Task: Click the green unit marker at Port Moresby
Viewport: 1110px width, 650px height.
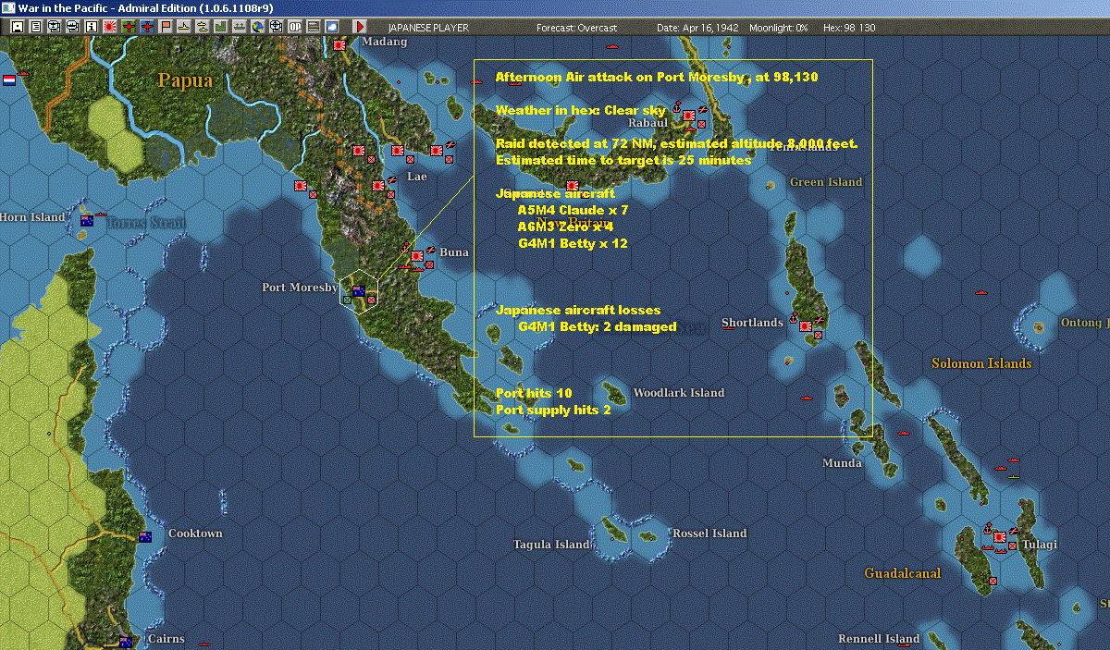Action: click(x=347, y=300)
